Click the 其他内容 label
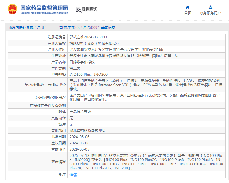Viewport: 229px width, 183px height. coord(58,118)
